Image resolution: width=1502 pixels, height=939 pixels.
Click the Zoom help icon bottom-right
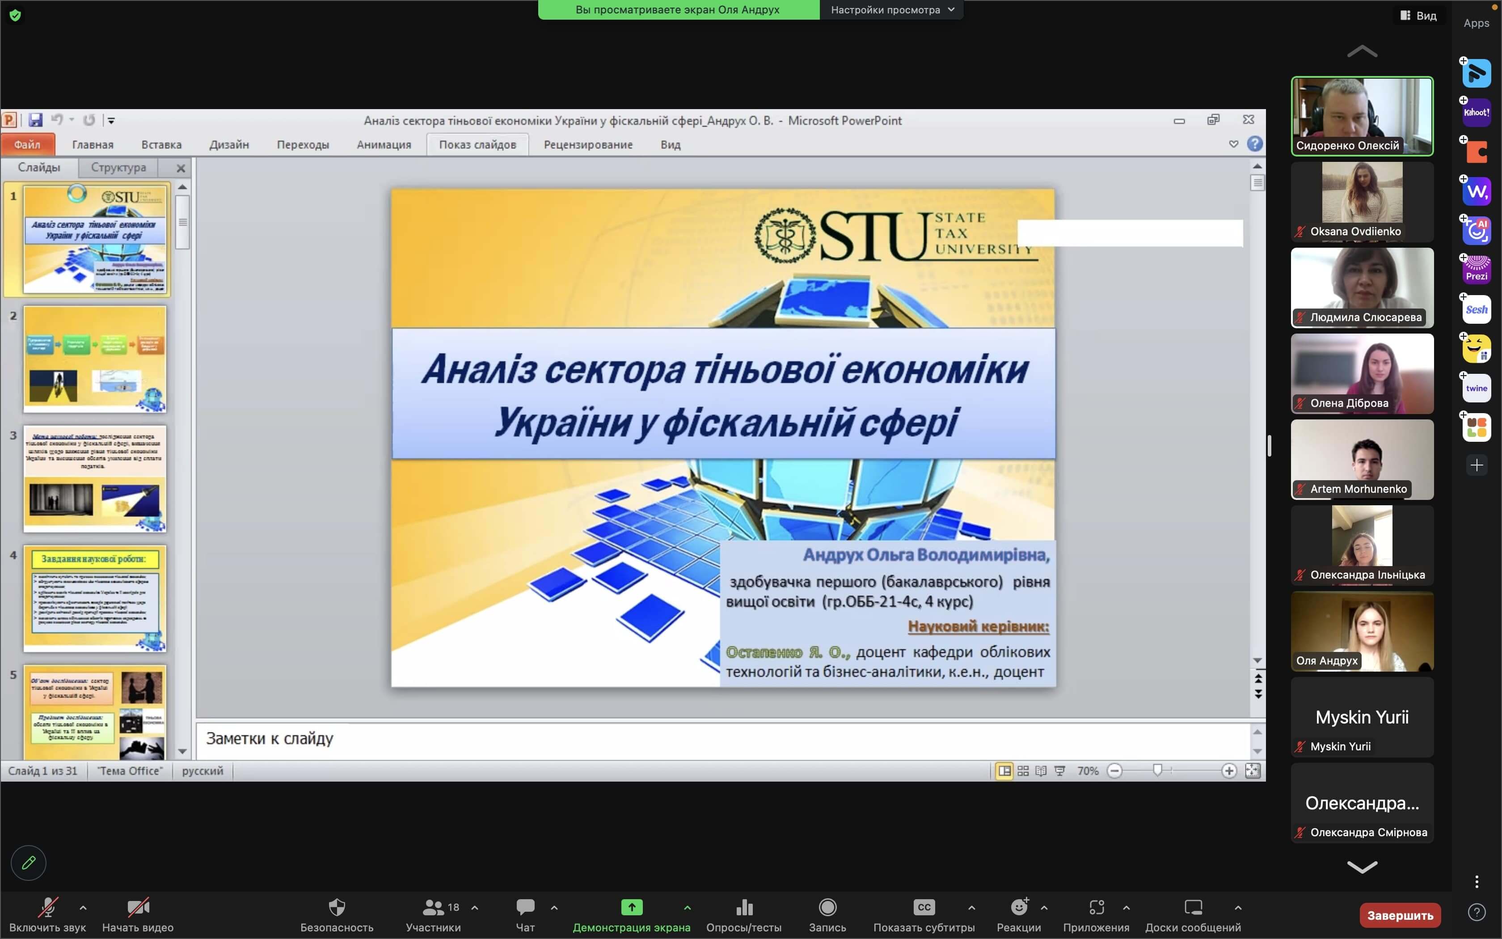pyautogui.click(x=1477, y=912)
